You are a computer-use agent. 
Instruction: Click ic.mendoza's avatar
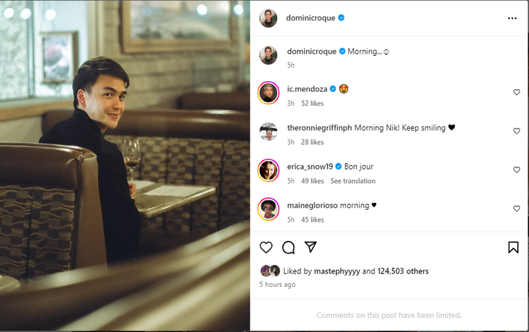[x=268, y=93]
